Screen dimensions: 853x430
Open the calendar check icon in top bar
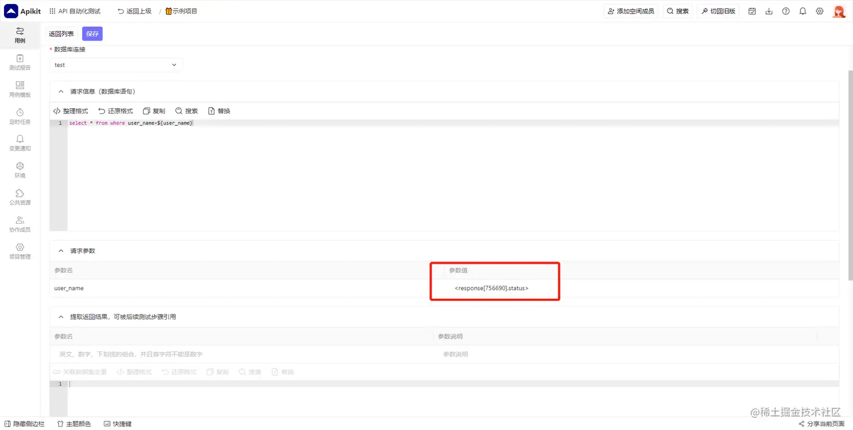coord(752,11)
